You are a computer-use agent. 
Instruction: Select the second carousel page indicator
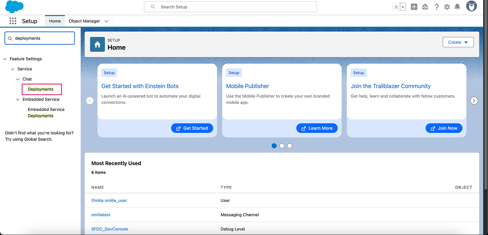pyautogui.click(x=282, y=146)
